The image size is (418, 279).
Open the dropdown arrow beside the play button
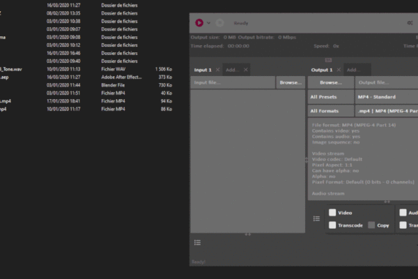pos(208,23)
